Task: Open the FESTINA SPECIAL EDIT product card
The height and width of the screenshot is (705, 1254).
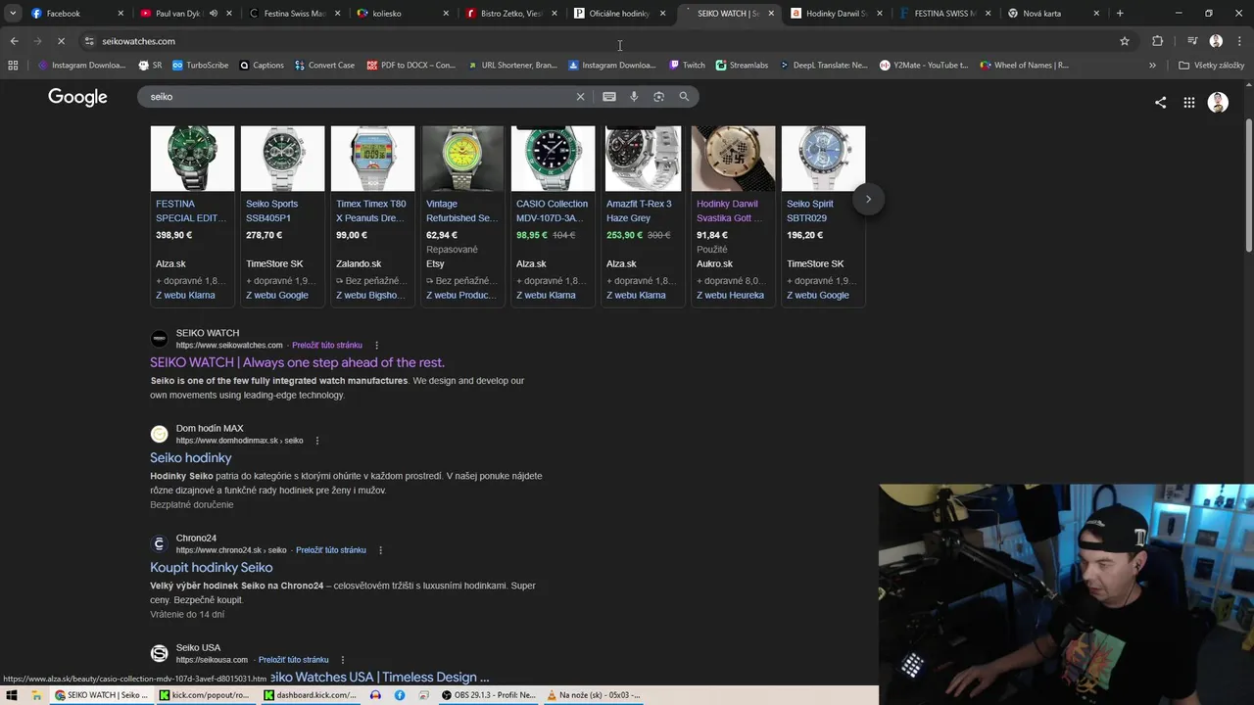Action: tap(192, 215)
